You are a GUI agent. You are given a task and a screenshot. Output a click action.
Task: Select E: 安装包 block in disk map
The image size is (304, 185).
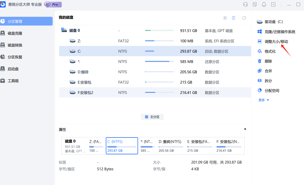[200, 146]
